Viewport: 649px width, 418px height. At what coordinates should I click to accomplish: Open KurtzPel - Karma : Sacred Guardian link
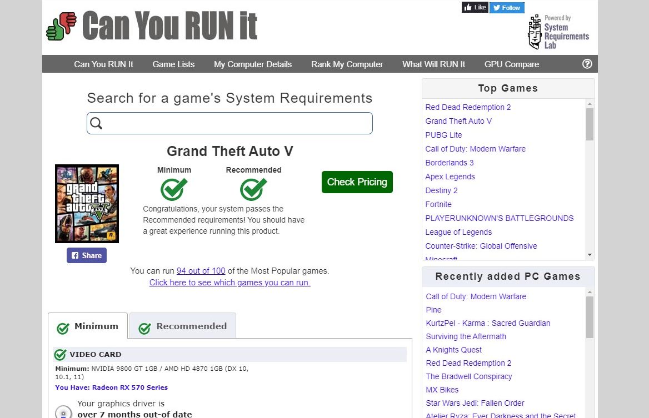point(488,323)
